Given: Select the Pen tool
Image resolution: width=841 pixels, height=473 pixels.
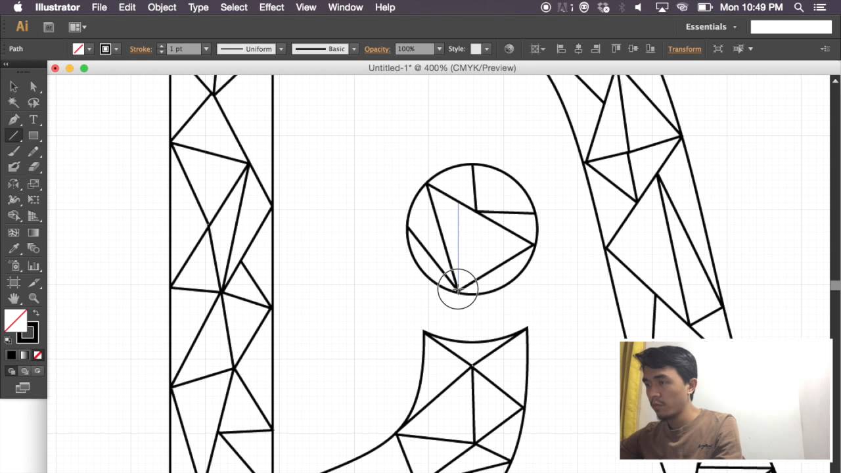Looking at the screenshot, I should 14,120.
